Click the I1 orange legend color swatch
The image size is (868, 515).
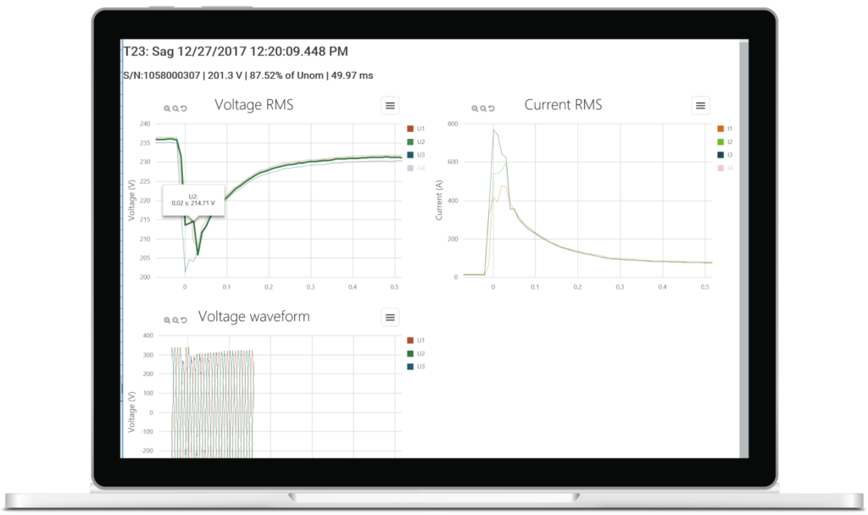point(721,129)
